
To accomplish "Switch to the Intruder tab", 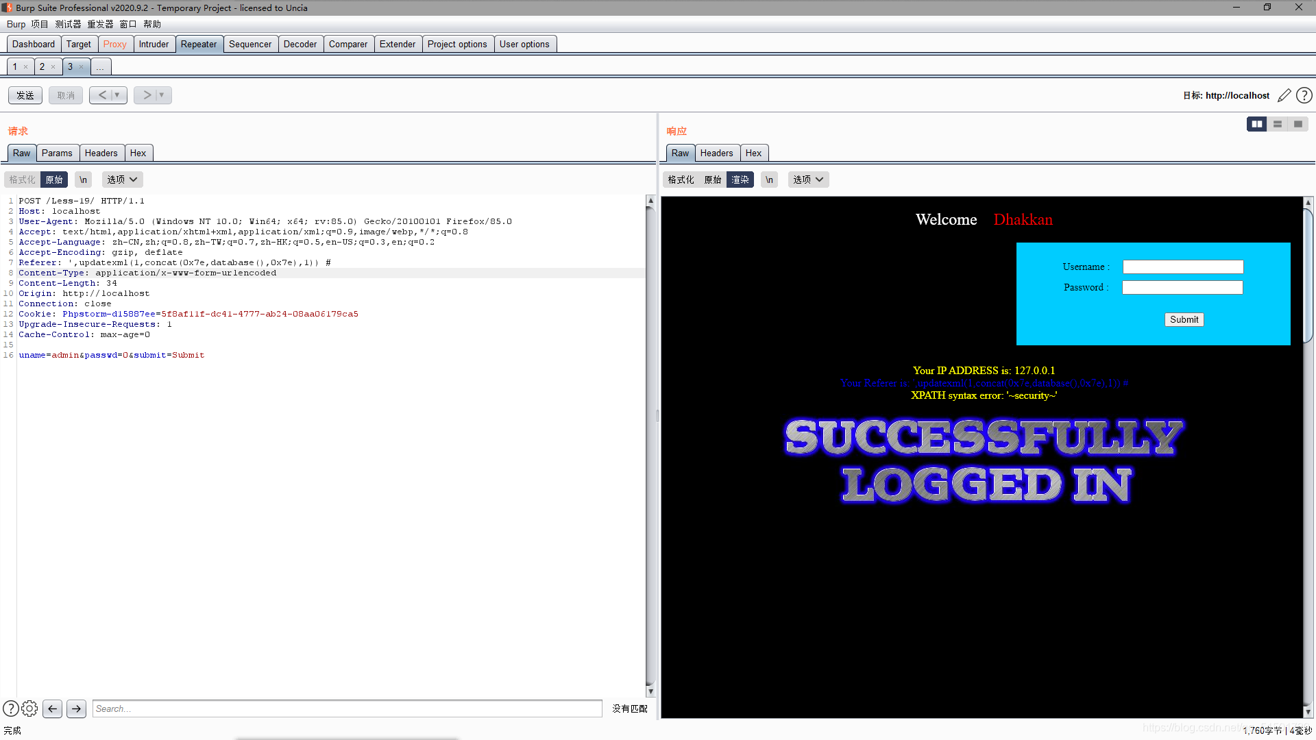I will [x=154, y=44].
